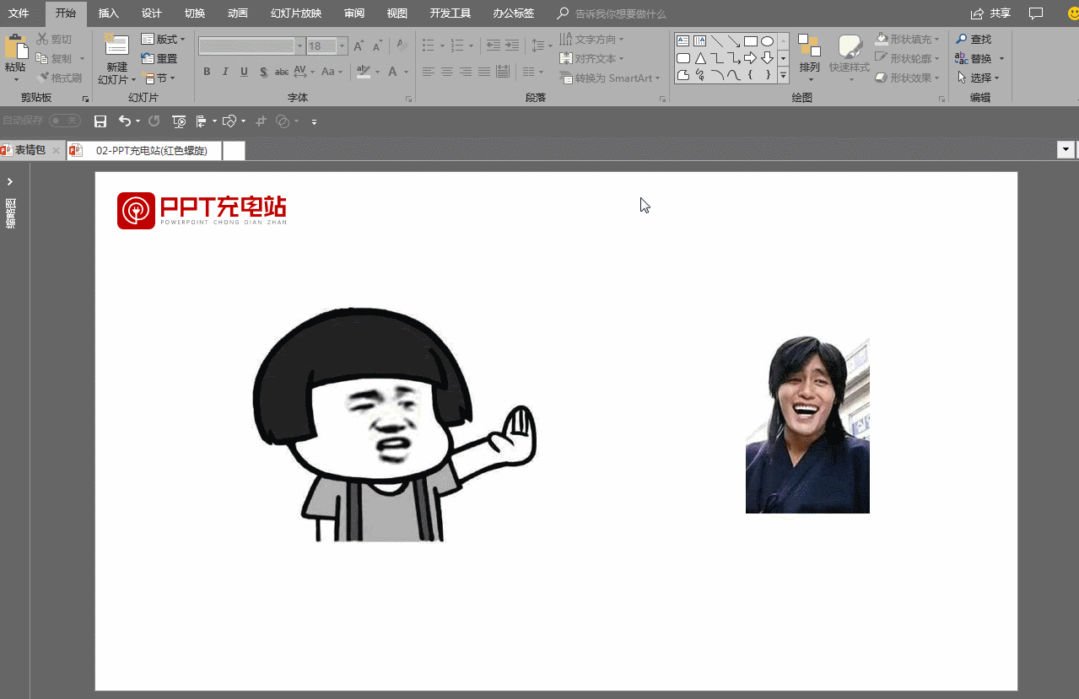Choose the right arrow block shape

pos(750,58)
